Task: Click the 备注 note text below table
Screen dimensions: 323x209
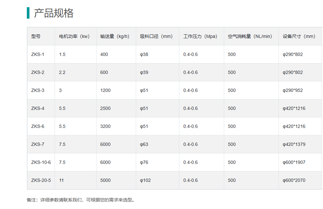Action: [81, 200]
